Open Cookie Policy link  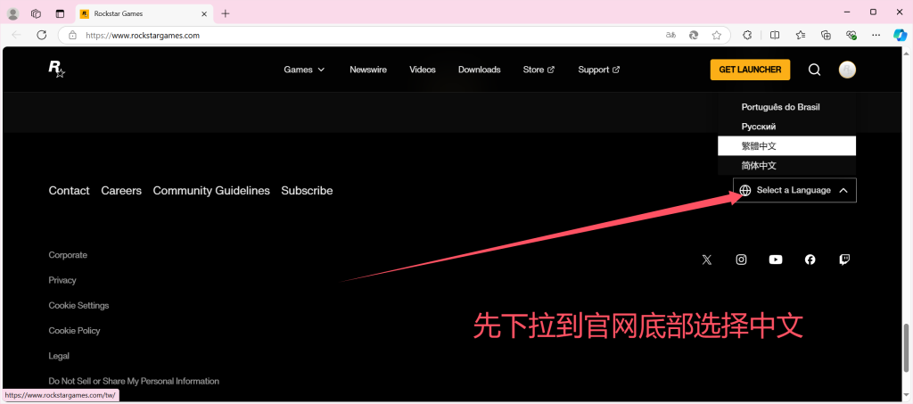75,330
